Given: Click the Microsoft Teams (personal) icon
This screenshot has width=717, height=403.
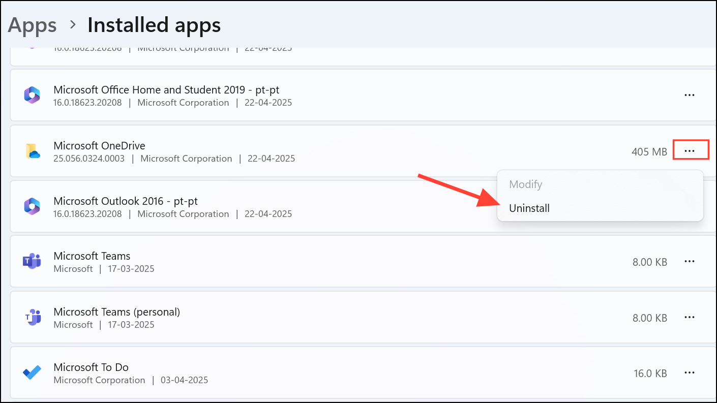Looking at the screenshot, I should 32,318.
